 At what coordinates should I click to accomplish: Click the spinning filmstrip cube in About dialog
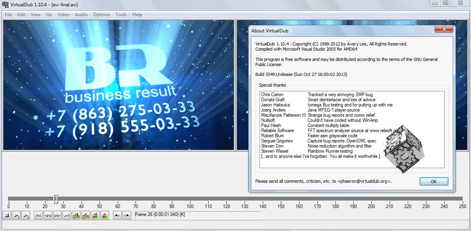(x=404, y=149)
